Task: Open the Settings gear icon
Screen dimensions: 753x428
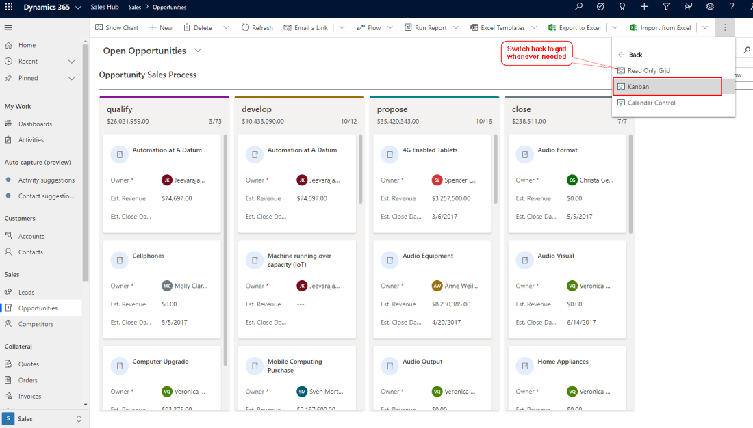Action: 710,7
